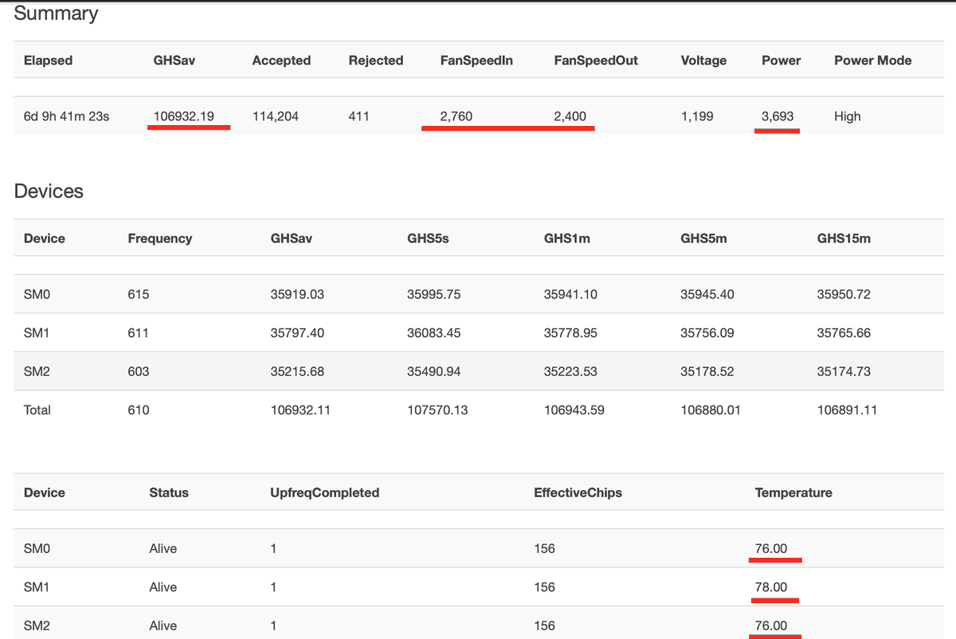
Task: Select total frequency value 610
Action: click(x=139, y=410)
